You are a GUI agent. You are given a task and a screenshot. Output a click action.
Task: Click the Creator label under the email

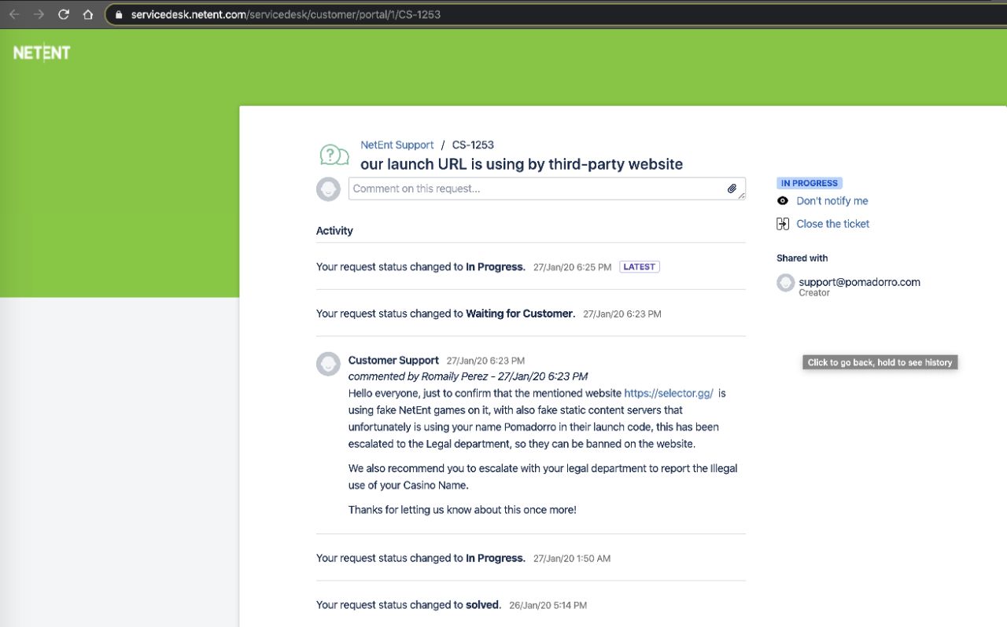[814, 293]
